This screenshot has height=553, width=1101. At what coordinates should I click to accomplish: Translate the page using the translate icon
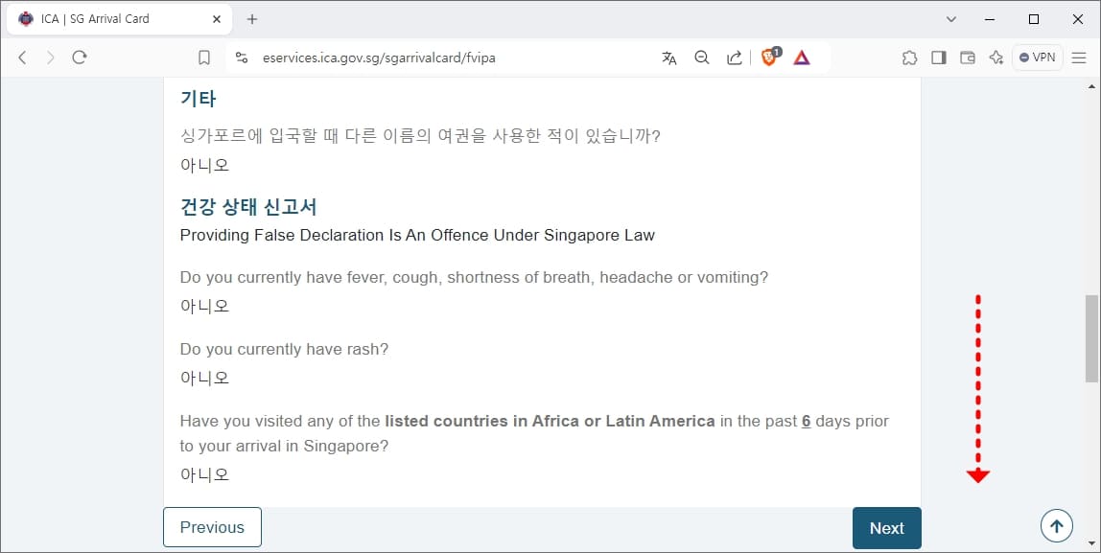tap(668, 58)
